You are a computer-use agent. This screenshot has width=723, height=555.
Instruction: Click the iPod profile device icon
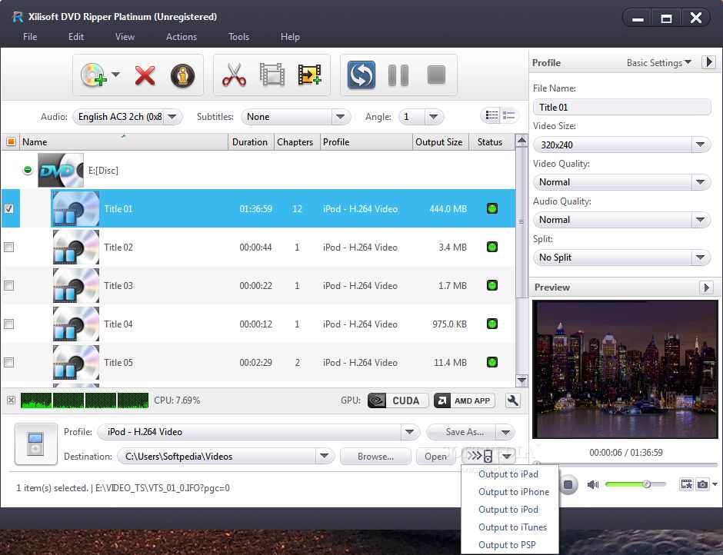click(x=35, y=444)
